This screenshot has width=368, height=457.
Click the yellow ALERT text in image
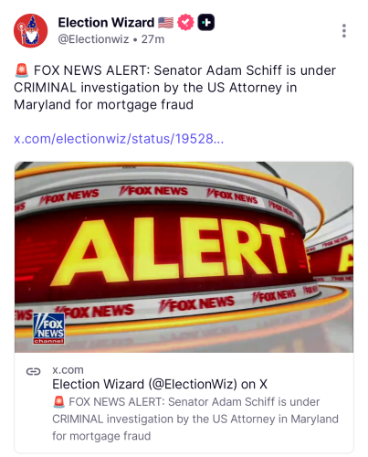pyautogui.click(x=171, y=250)
